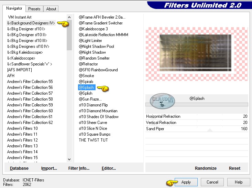Open Help for Filters Unlimited
This screenshot has width=252, height=188.
pyautogui.click(x=239, y=182)
